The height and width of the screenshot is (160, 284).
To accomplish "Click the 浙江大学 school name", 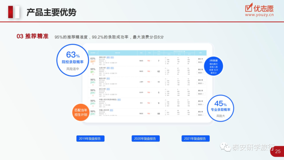I will pos(102,89).
